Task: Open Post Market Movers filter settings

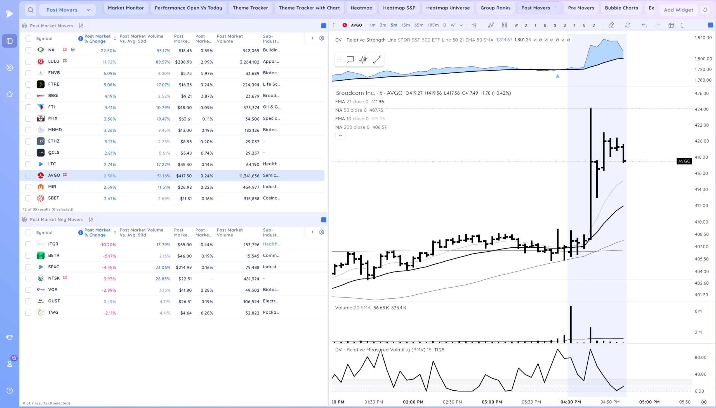Action: (x=81, y=26)
